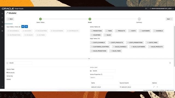Select COSTS vertex table
Image resolution: width=175 pixels, height=98 pixels.
point(132,31)
